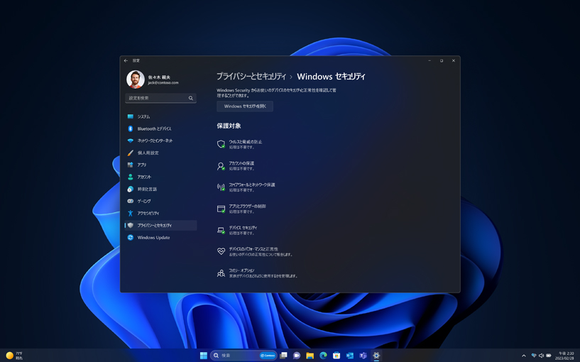Click the user profile picture
This screenshot has width=580, height=362.
136,79
